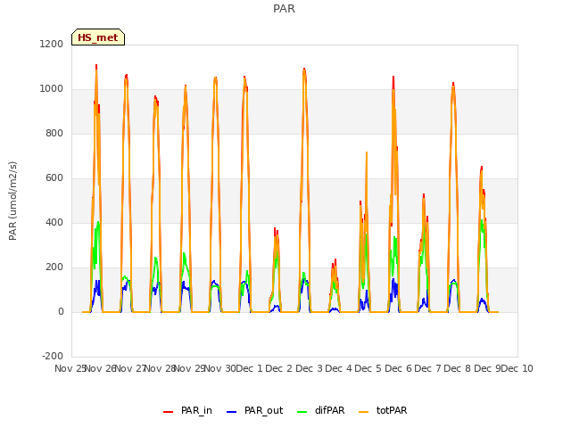
Task: Click the 0 y-axis tick label
Action: point(61,311)
